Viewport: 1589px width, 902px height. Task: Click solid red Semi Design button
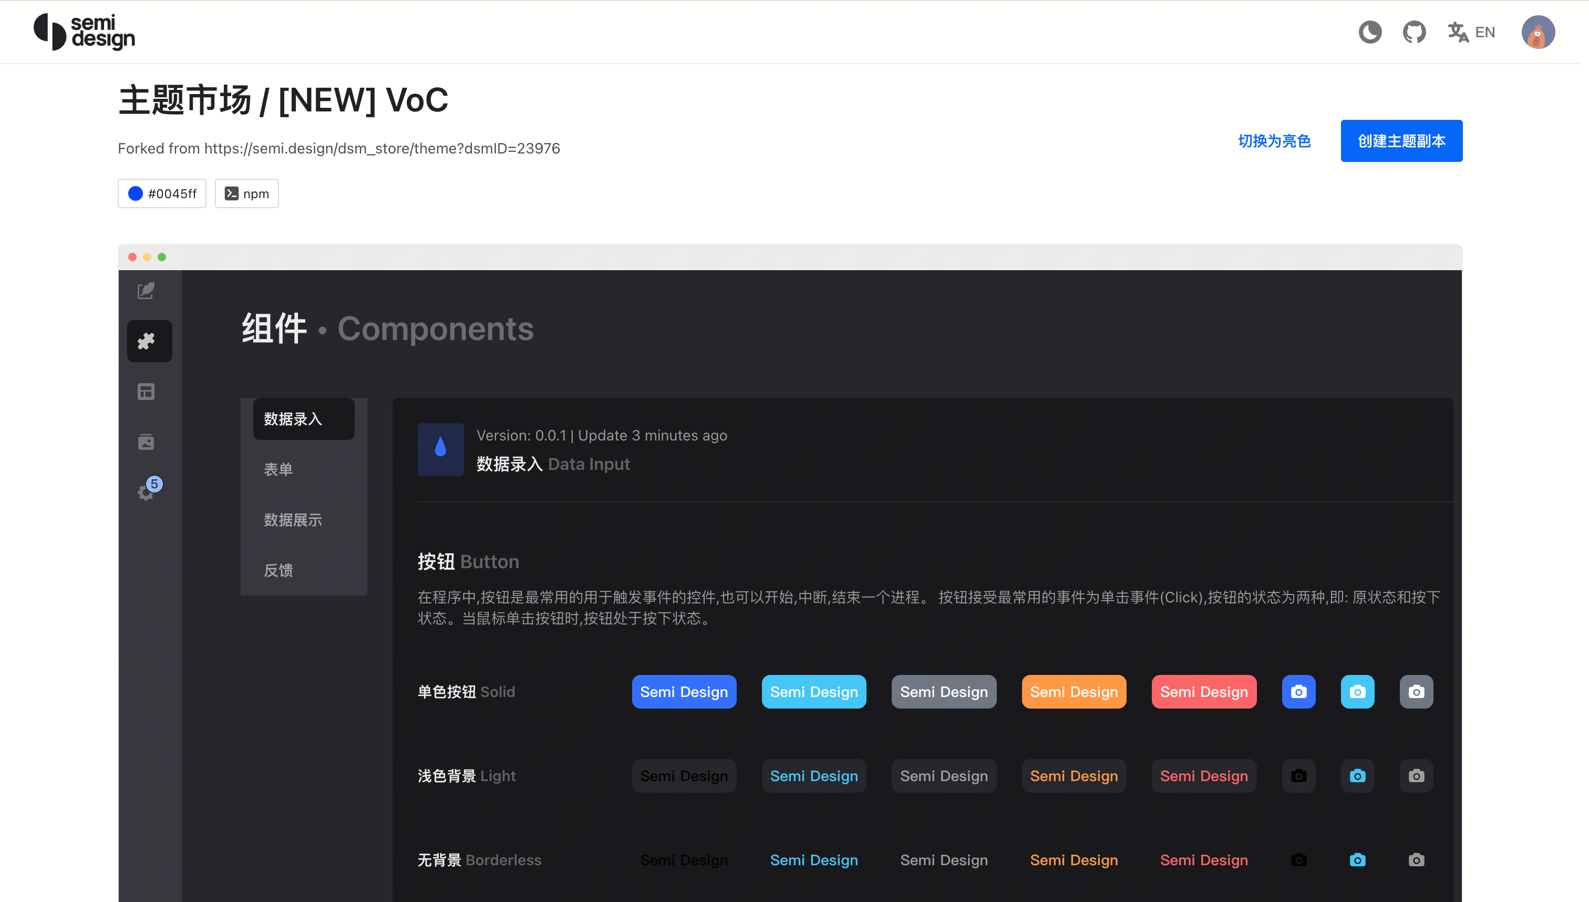coord(1204,691)
